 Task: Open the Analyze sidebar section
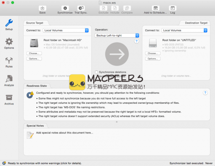[x=9, y=81]
